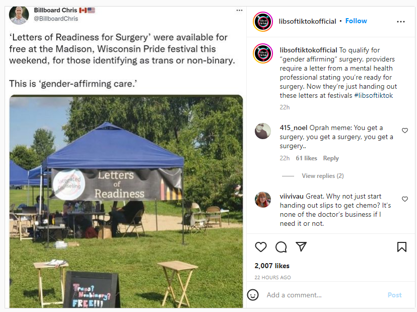View who liked via 2,007 likes
417x312 pixels.
click(x=272, y=266)
